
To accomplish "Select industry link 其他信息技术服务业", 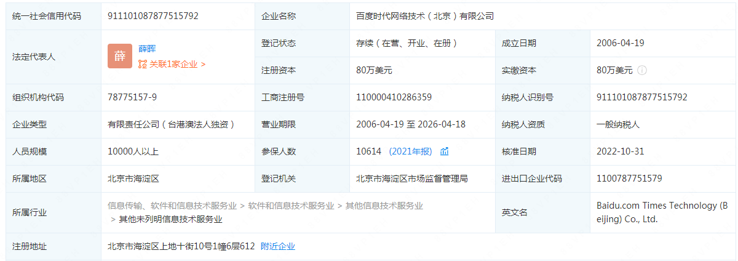I will 384,206.
